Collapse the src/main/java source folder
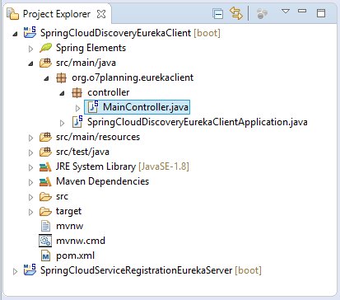Screen dimensions: 340x300 pos(30,63)
